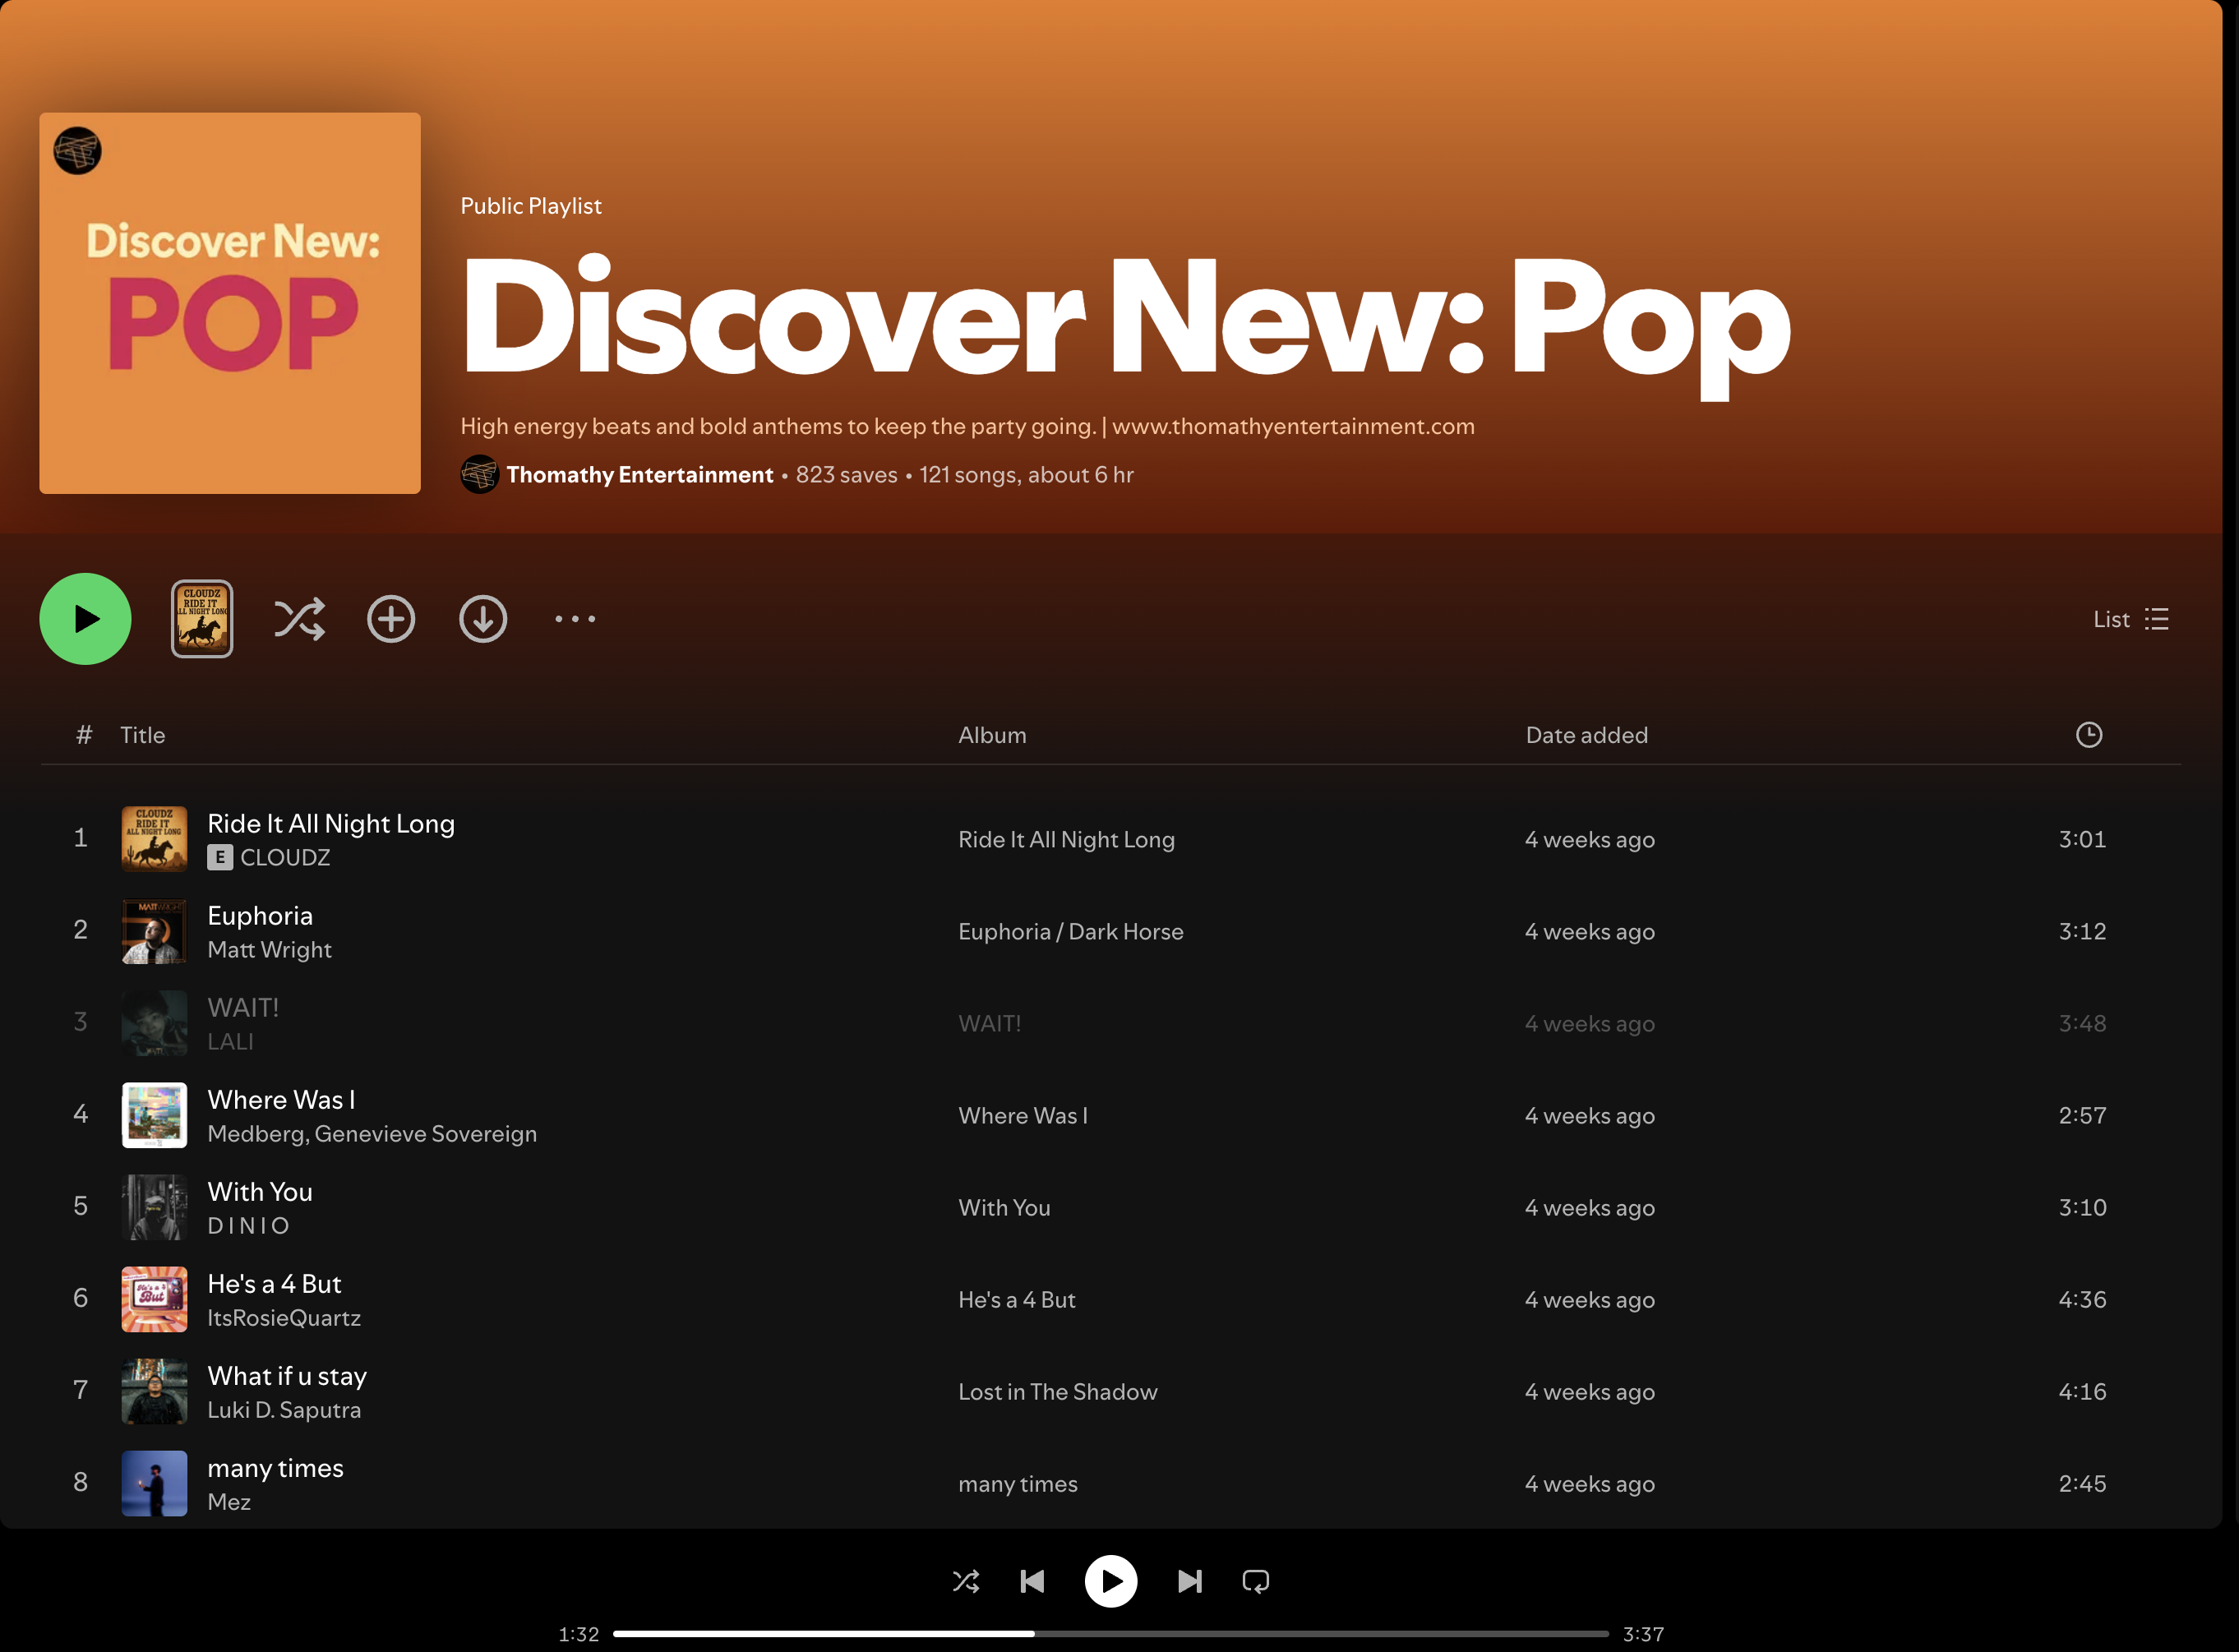Click the Discover New: Pop cover art
This screenshot has width=2239, height=1652.
[230, 303]
